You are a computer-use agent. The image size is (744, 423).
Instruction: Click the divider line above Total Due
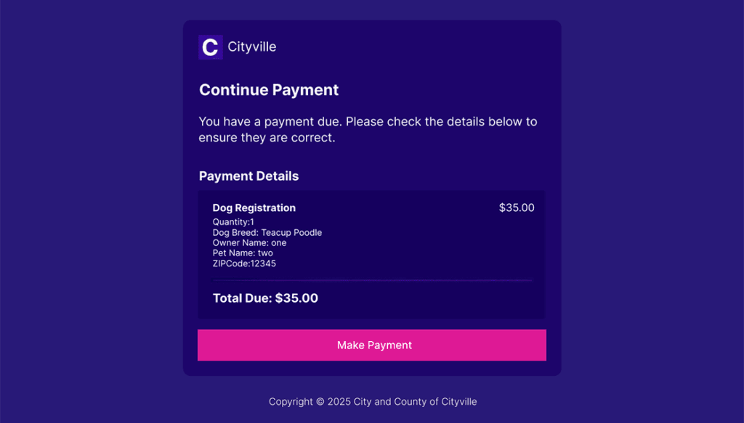pos(372,280)
